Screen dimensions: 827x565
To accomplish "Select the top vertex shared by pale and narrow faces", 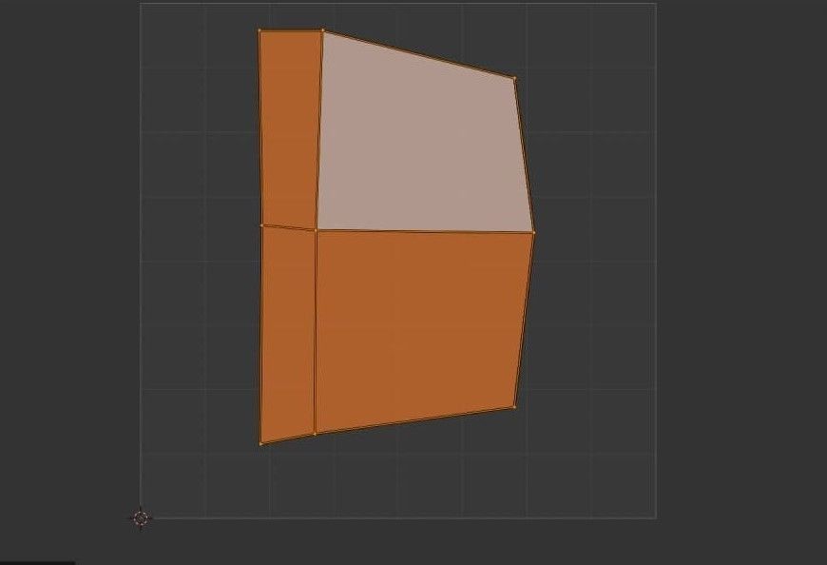I will click(x=323, y=30).
